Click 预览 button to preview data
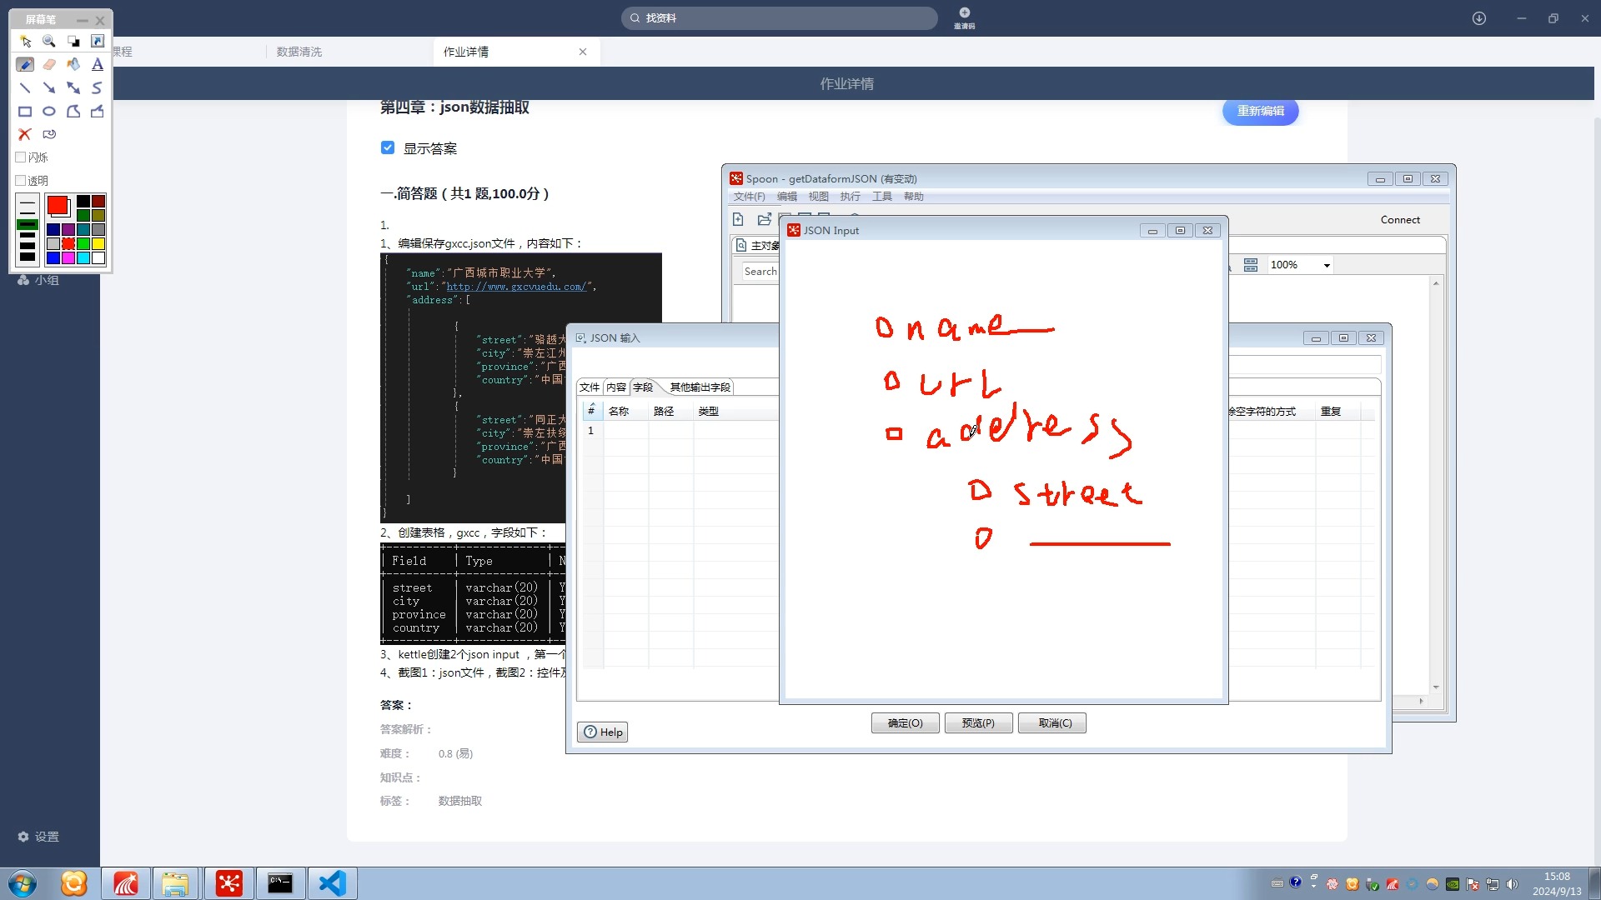 click(x=979, y=723)
